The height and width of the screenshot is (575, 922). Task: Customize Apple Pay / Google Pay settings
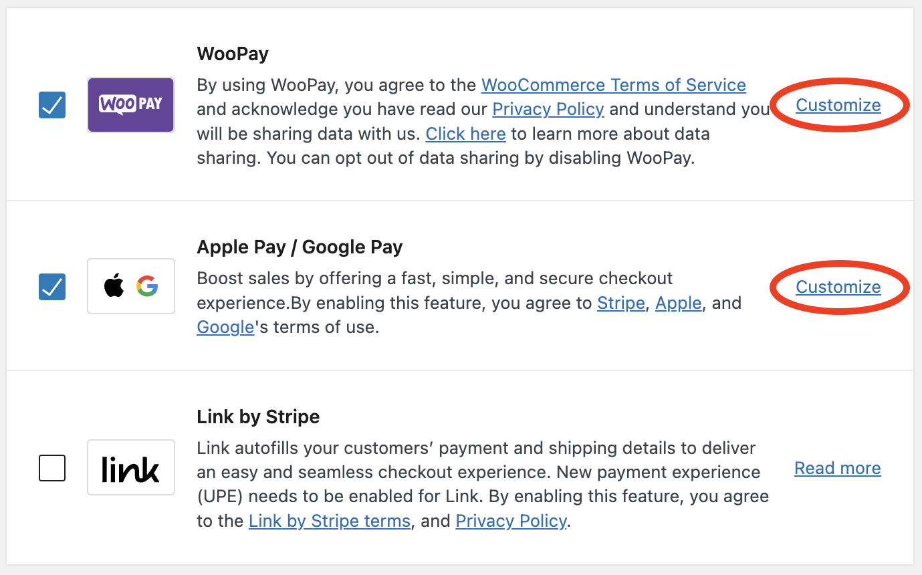(x=838, y=286)
